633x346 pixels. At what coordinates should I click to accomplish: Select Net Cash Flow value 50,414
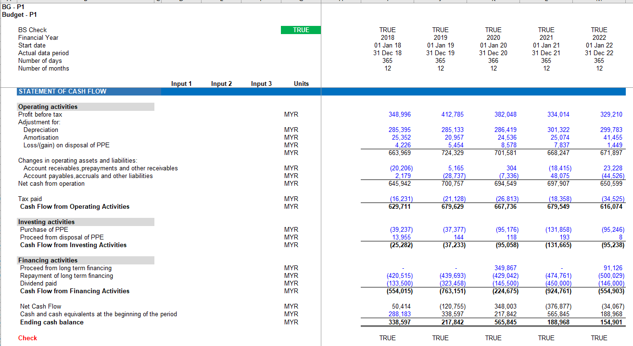point(401,306)
